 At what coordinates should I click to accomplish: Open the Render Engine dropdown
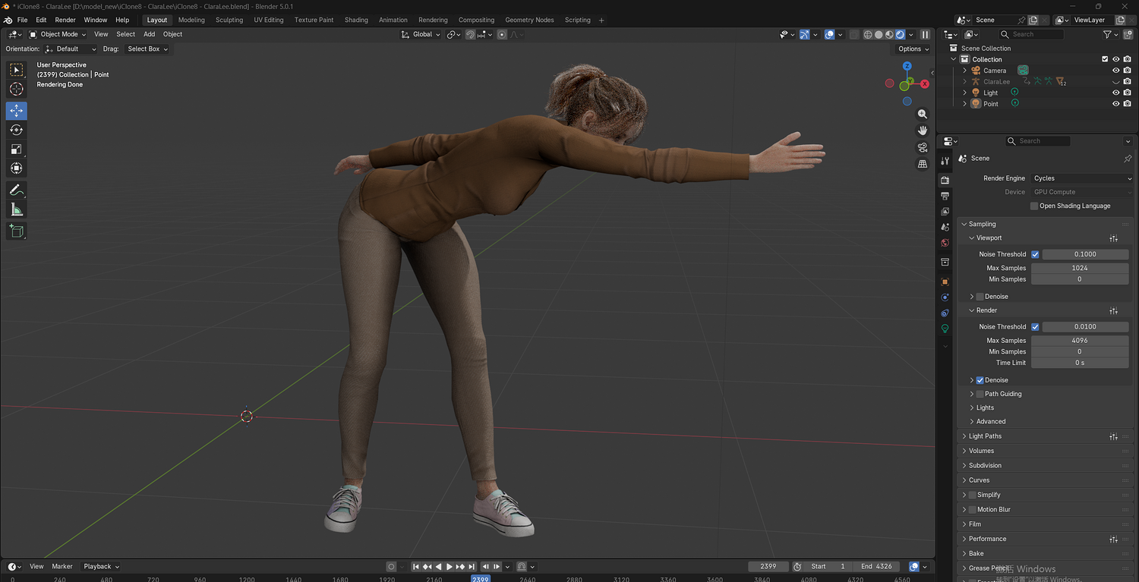click(x=1081, y=178)
